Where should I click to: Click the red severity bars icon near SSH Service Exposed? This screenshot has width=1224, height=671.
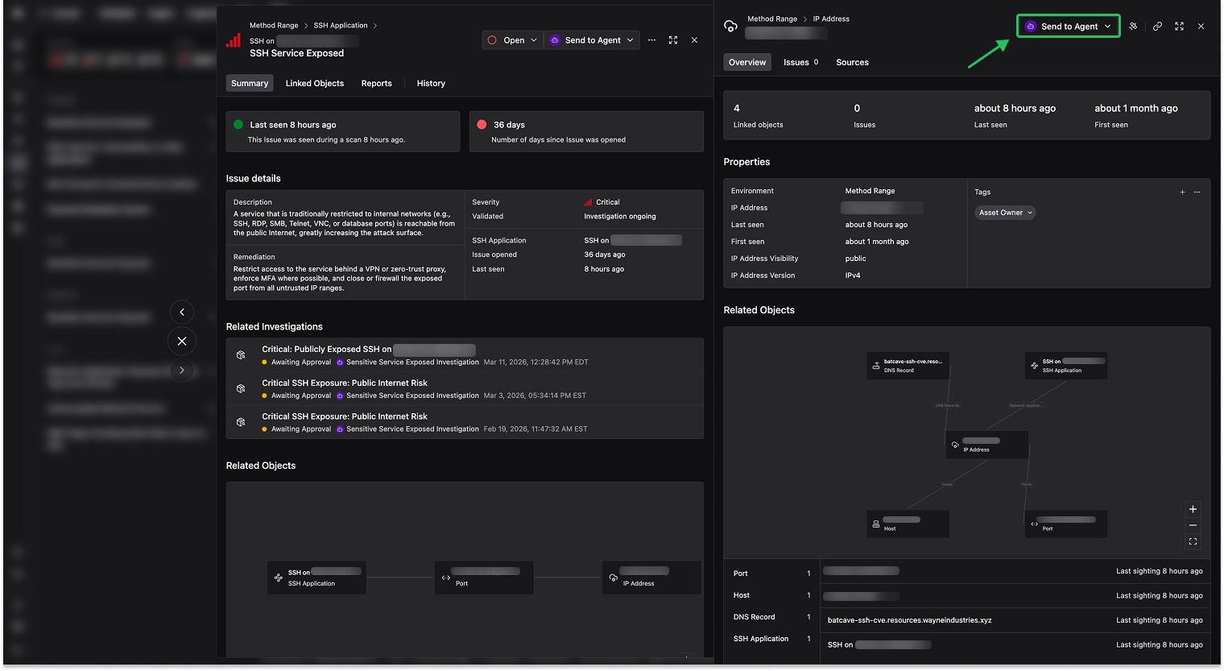click(x=234, y=39)
